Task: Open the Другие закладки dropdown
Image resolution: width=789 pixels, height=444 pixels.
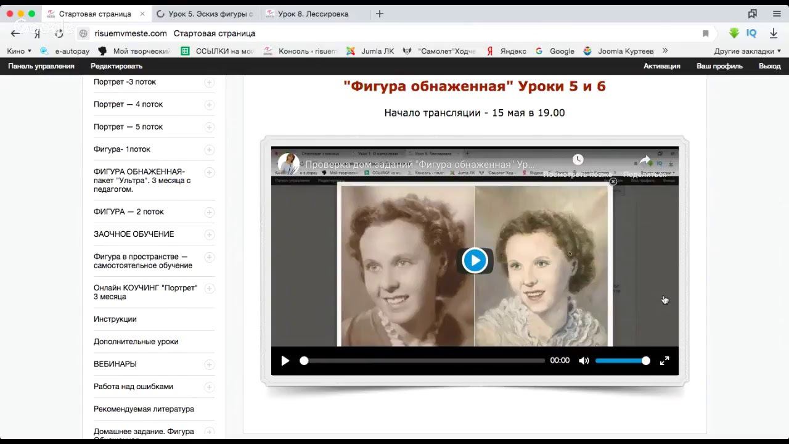Action: (x=748, y=51)
